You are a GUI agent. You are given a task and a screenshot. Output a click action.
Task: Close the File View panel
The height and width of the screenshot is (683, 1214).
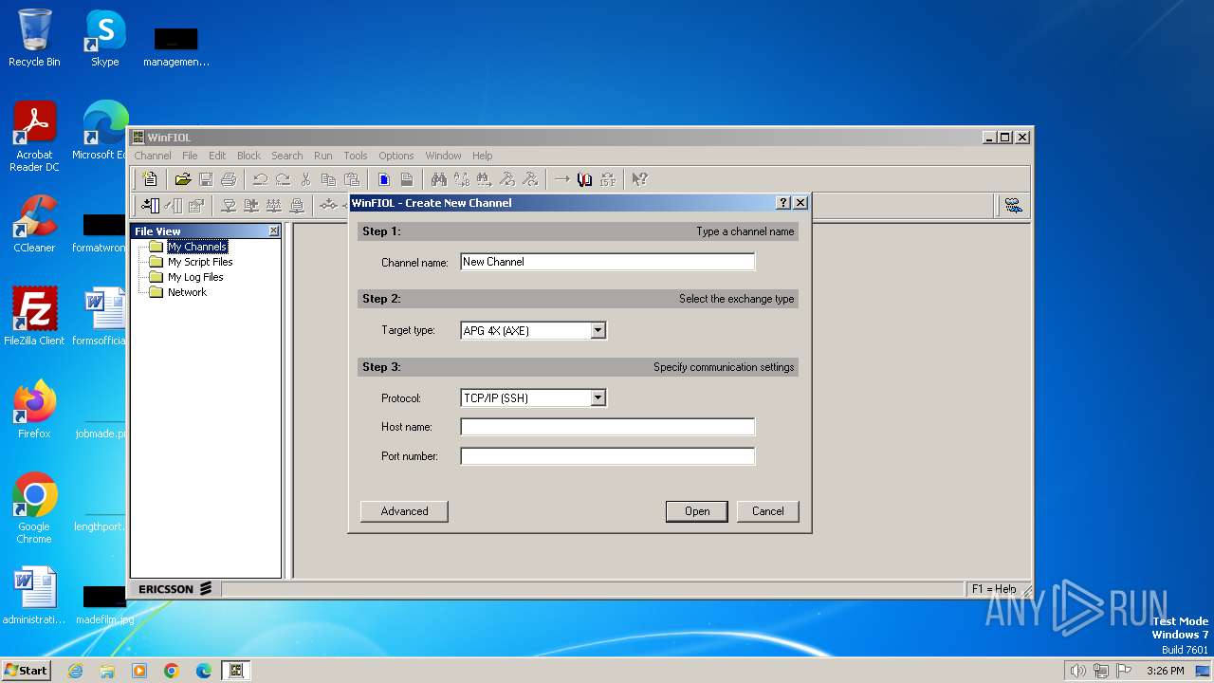274,231
